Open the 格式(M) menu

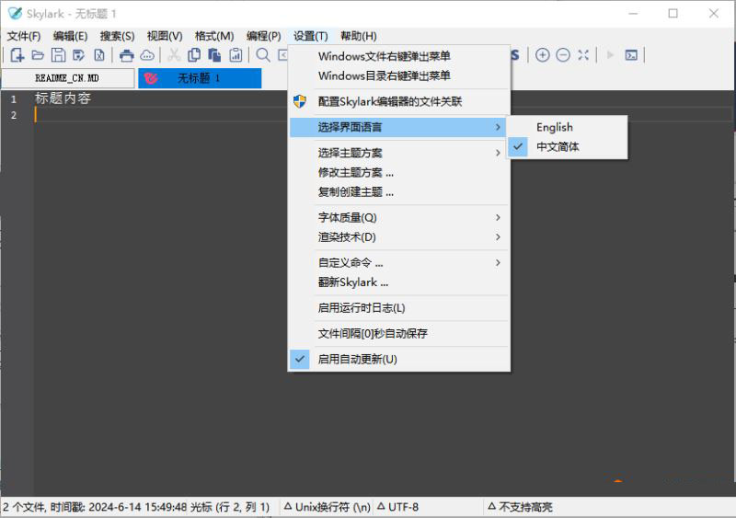[x=214, y=36]
